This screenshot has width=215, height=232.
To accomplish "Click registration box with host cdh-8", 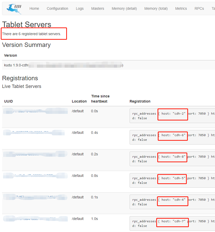I will 172,159.
